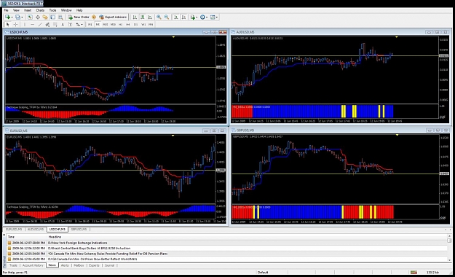Set timeframe to M15
The width and height of the screenshot is (455, 277).
[106, 24]
